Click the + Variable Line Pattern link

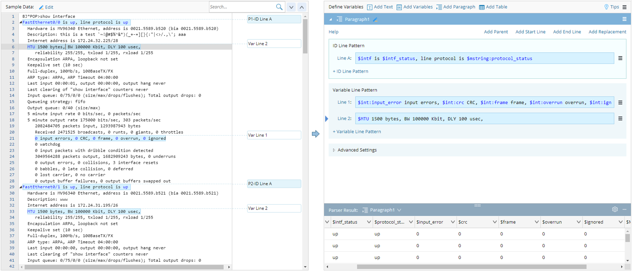click(357, 132)
